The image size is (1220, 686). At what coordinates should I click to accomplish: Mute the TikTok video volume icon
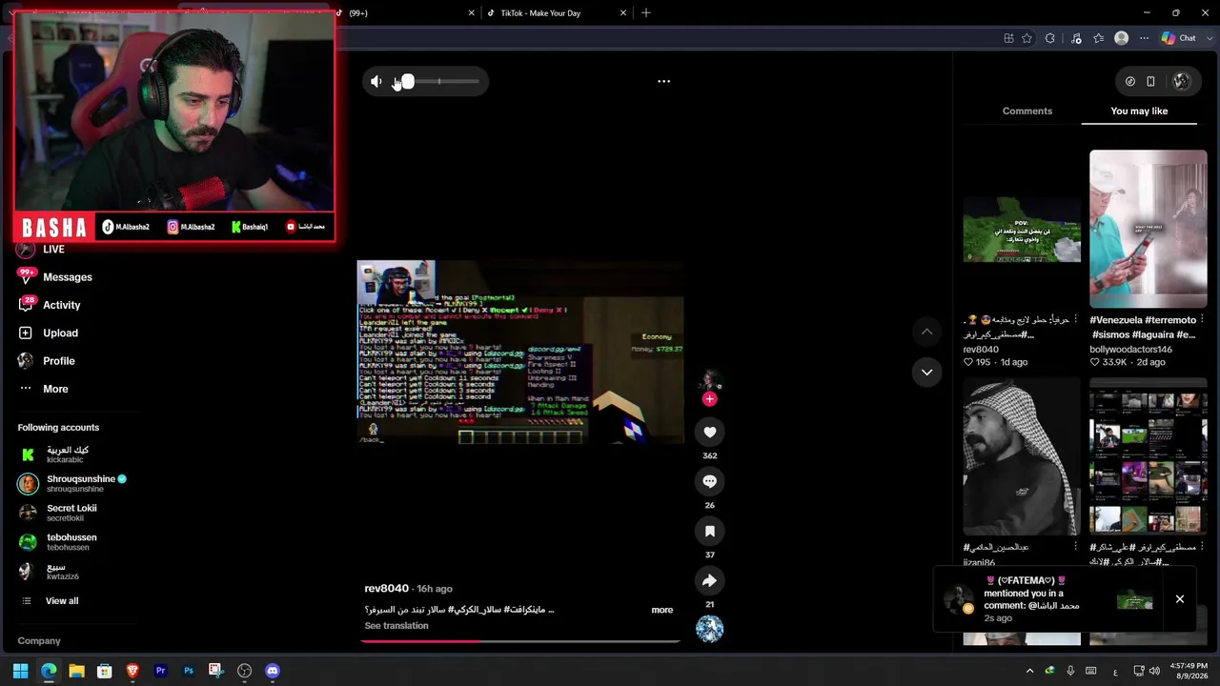[x=376, y=82]
